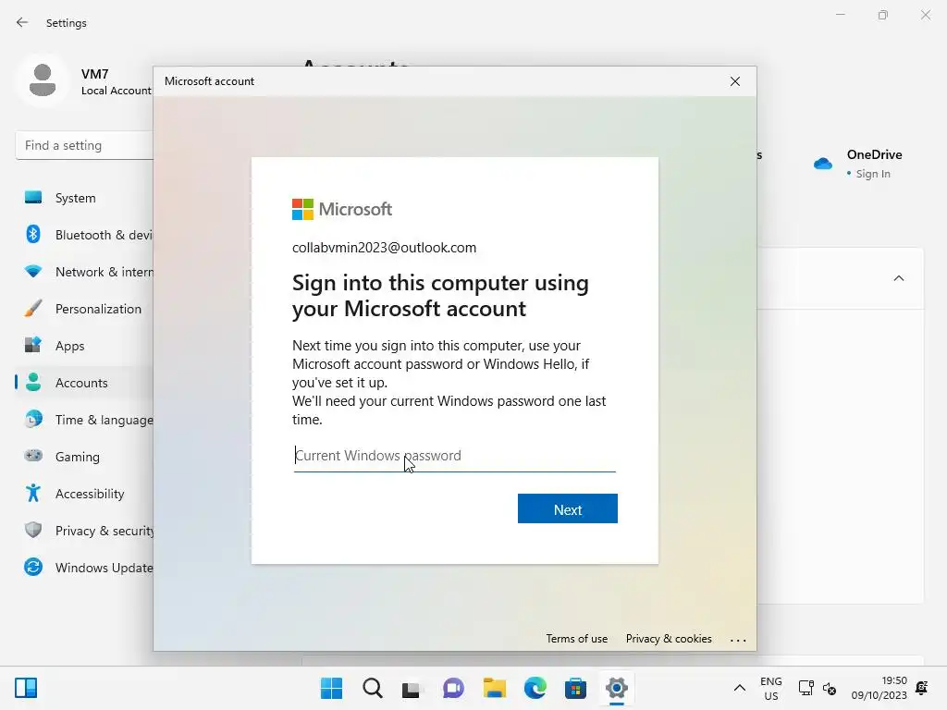Go back with the Settings back arrow
947x710 pixels.
coord(22,23)
